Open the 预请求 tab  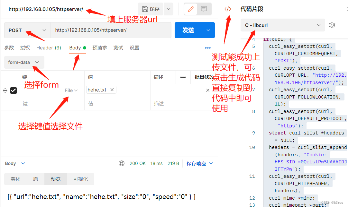(x=100, y=48)
